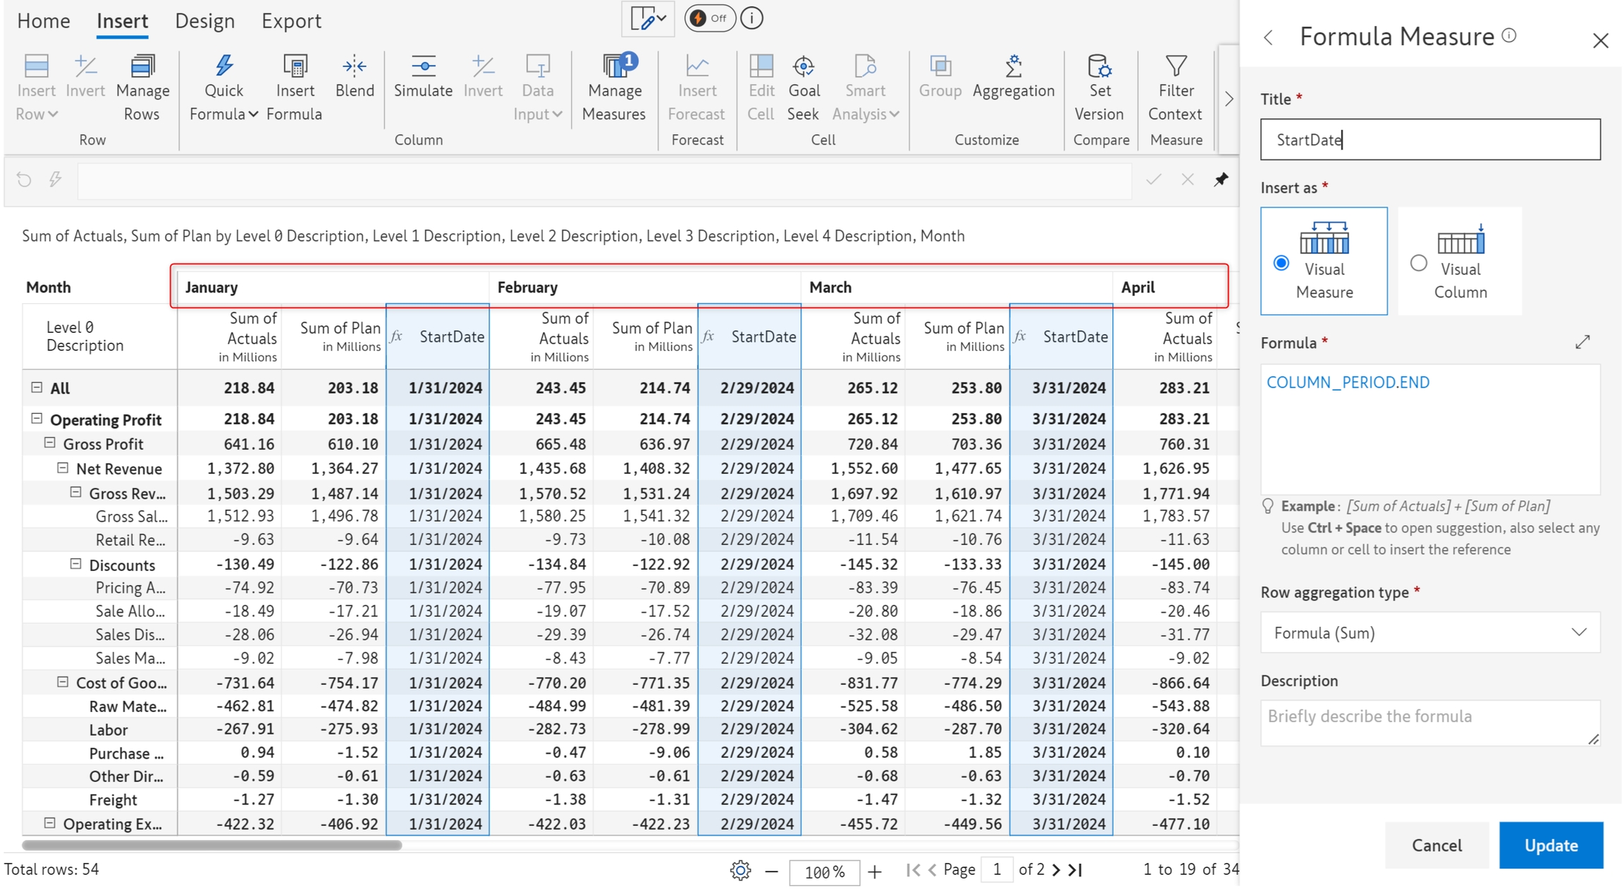This screenshot has height=889, width=1624.
Task: Collapse the Gross Profit row
Action: (50, 443)
